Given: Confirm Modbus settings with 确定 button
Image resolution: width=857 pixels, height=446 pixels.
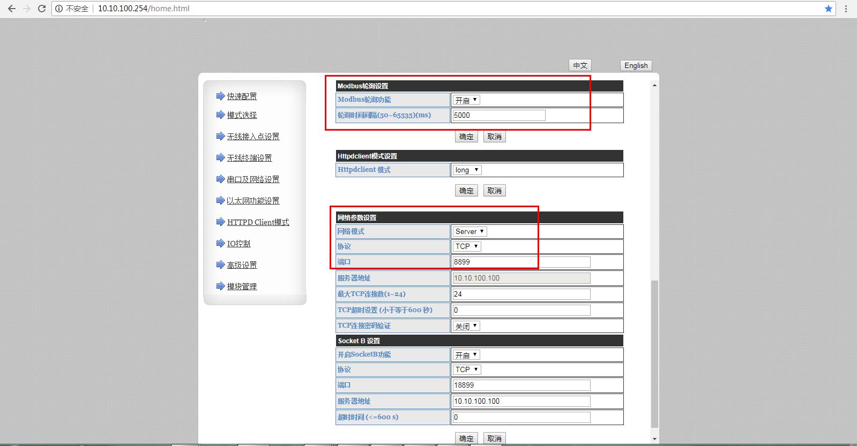Looking at the screenshot, I should click(x=466, y=137).
